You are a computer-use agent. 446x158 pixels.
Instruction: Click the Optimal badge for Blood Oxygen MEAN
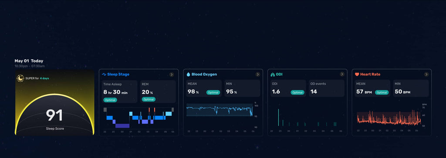[213, 92]
